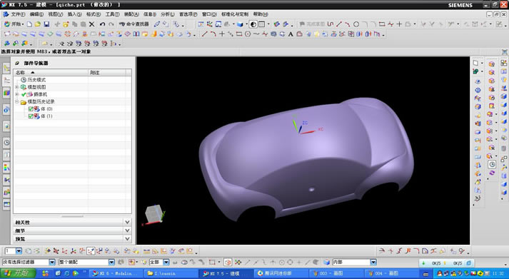Open the Help (帮助) menu
509x279 pixels.
[x=261, y=14]
